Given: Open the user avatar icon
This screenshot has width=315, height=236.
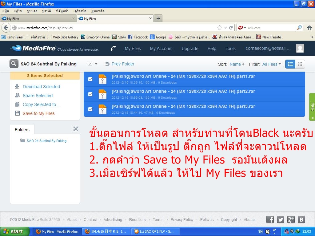Looking at the screenshot, I should [300, 48].
